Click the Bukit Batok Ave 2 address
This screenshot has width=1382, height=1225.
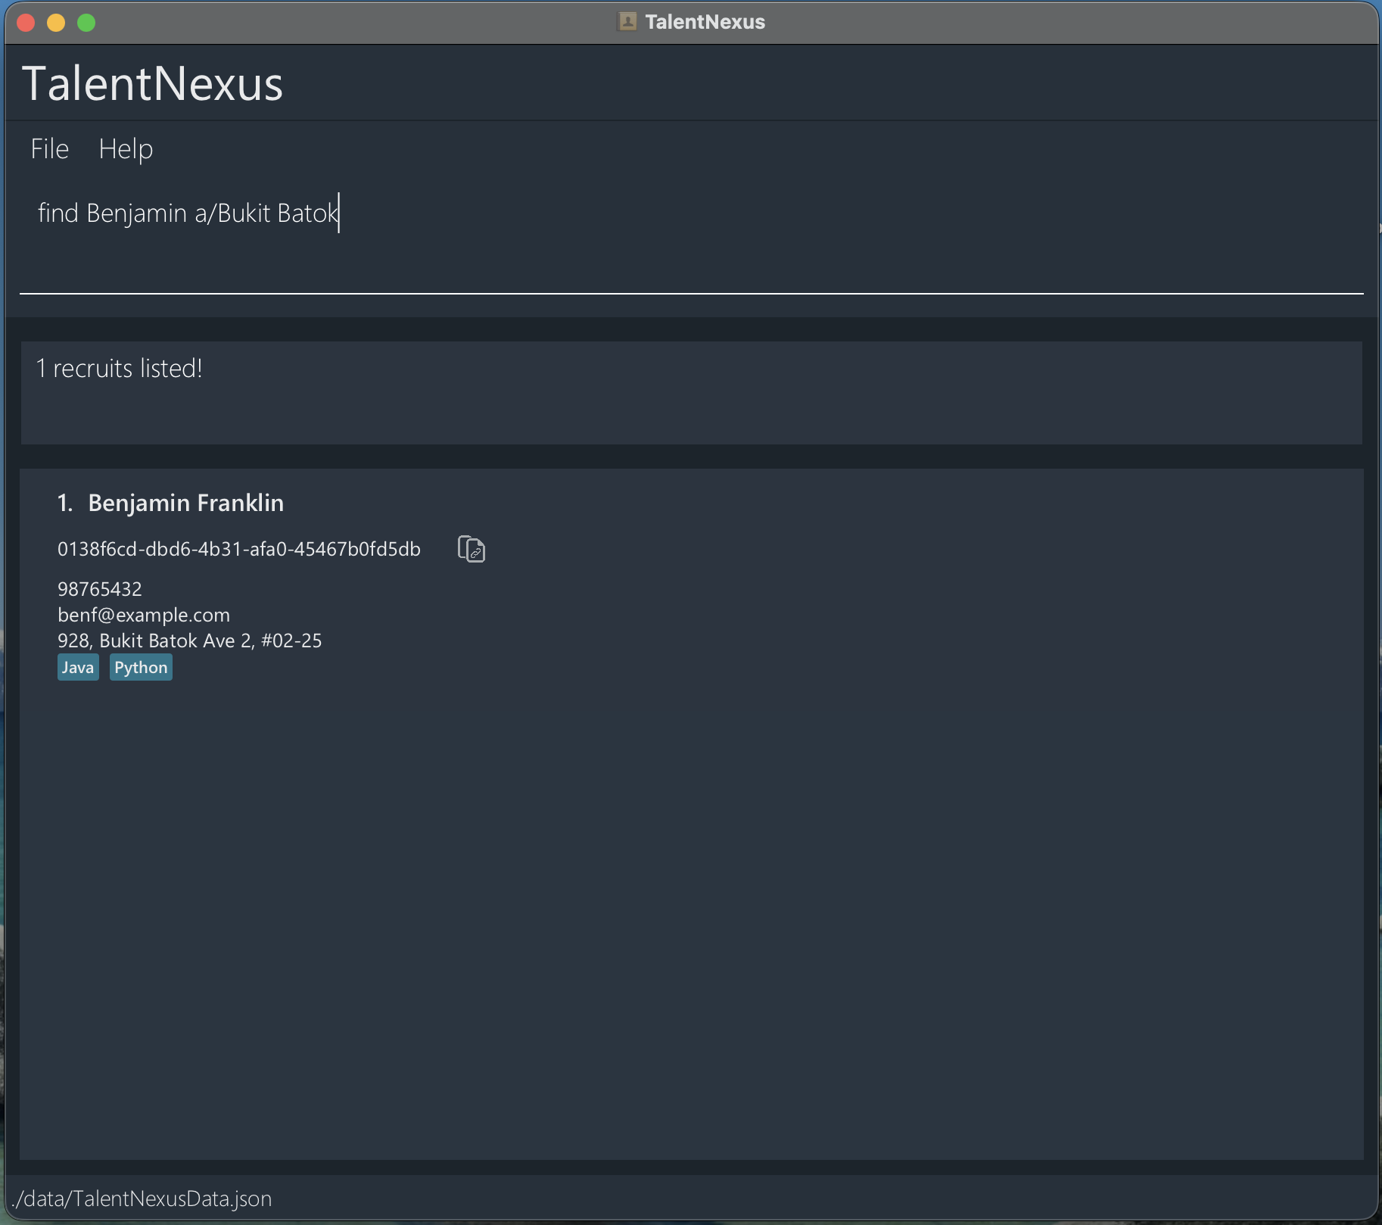tap(189, 641)
